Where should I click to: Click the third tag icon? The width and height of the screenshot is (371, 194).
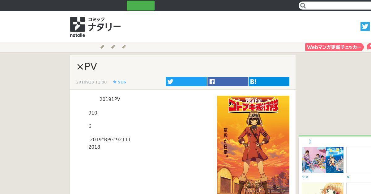(x=124, y=47)
